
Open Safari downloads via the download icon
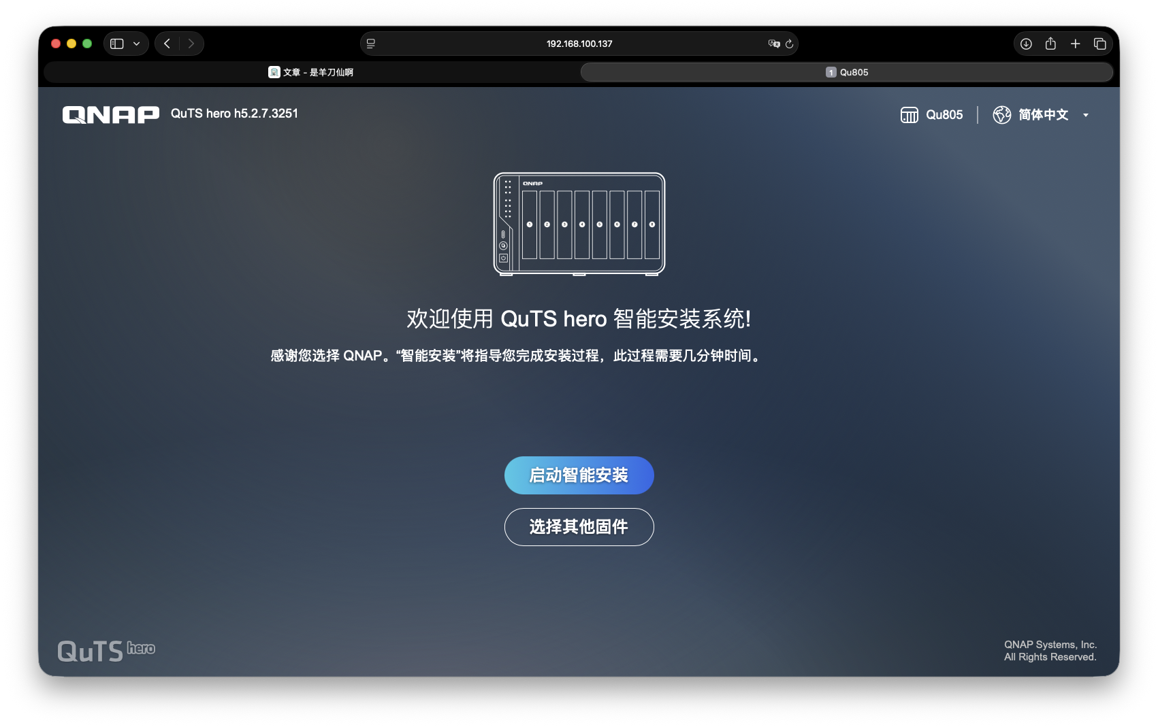(1026, 44)
